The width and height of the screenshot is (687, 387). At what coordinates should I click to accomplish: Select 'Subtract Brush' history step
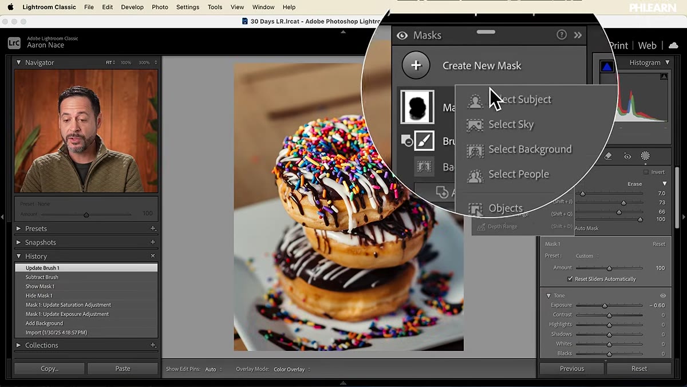click(x=86, y=277)
